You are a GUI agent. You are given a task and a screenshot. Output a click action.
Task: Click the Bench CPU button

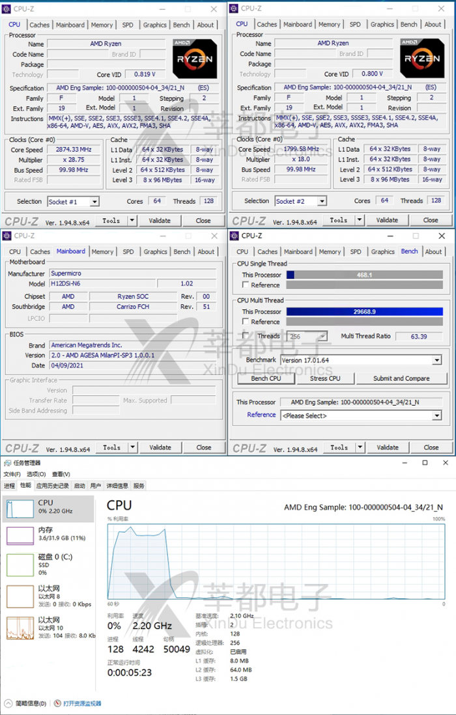pyautogui.click(x=266, y=378)
